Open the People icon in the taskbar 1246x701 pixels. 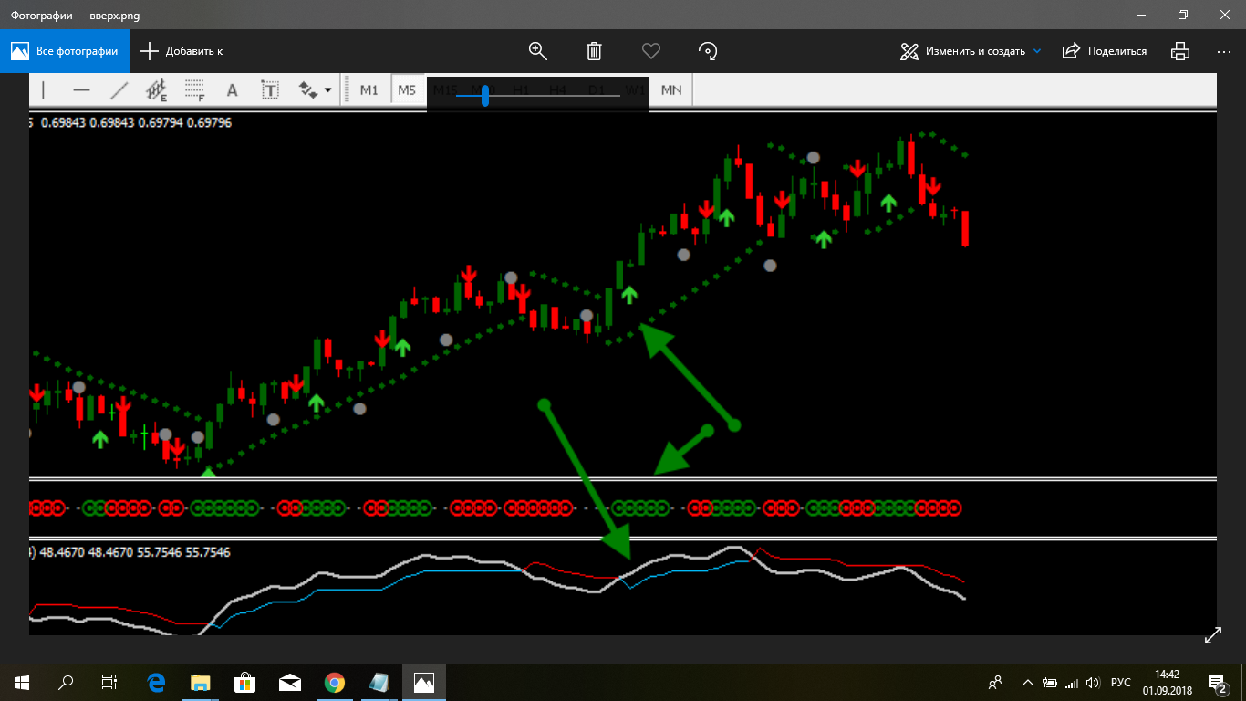[x=995, y=683]
